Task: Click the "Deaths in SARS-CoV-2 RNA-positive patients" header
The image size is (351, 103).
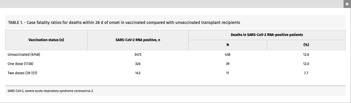Action: pyautogui.click(x=267, y=35)
